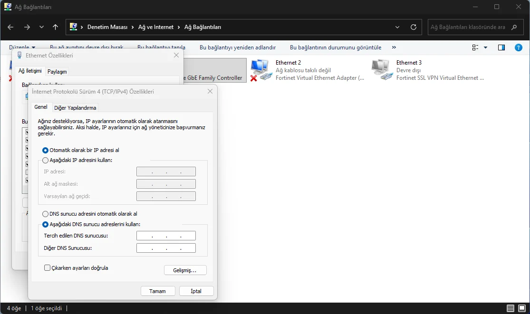
Task: Select DNS sunucu adresini otomatik olarak al
Action: 89,214
